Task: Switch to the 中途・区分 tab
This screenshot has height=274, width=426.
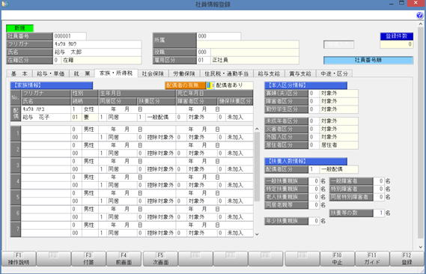Action: tap(334, 73)
